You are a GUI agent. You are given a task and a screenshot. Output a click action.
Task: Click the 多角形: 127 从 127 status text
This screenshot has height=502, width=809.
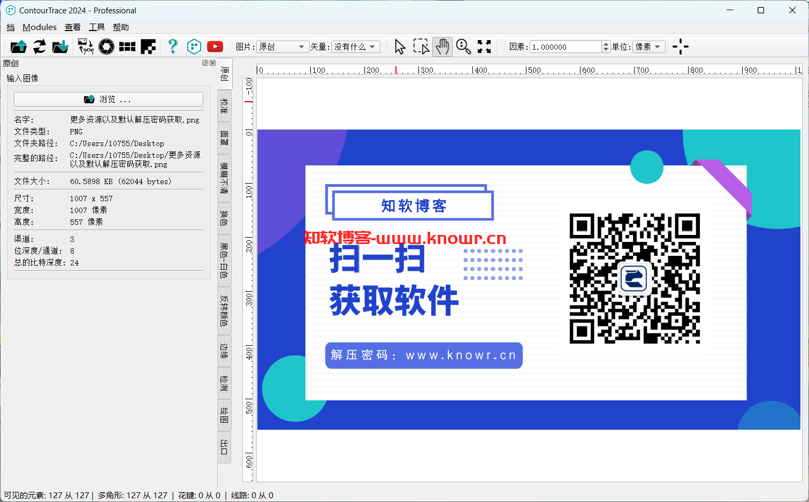click(133, 496)
